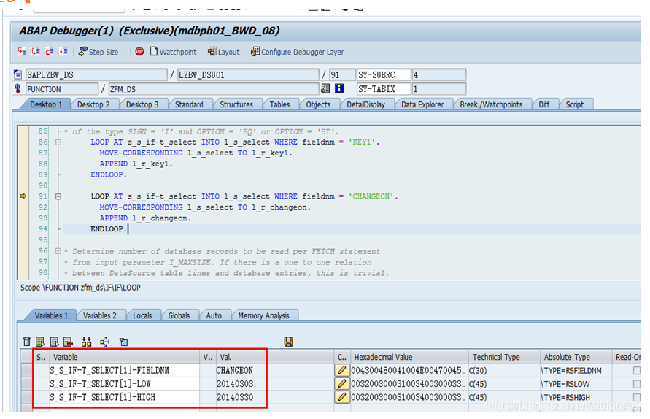Collapse the LOOP block at line 86
Screen dimensions: 650x419
(x=58, y=142)
